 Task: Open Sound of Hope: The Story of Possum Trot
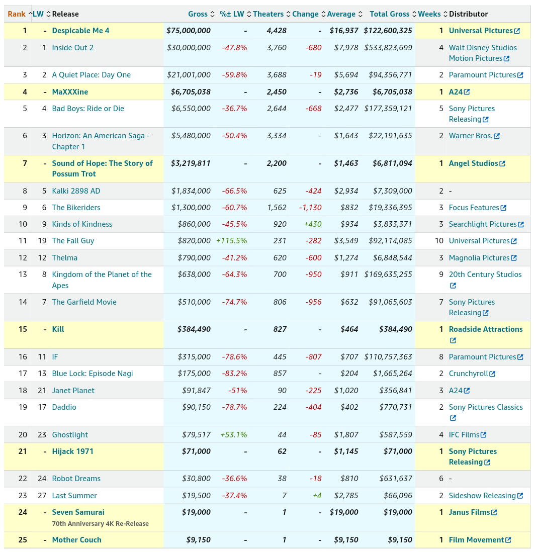pyautogui.click(x=103, y=168)
